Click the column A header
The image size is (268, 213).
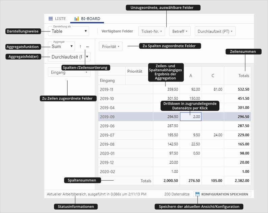coord(191,75)
